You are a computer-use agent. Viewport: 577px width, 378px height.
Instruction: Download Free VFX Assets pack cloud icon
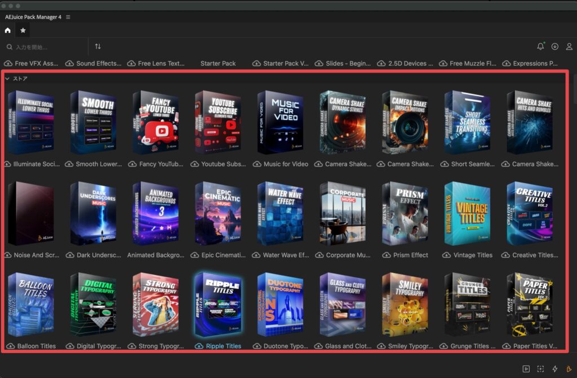coord(8,64)
